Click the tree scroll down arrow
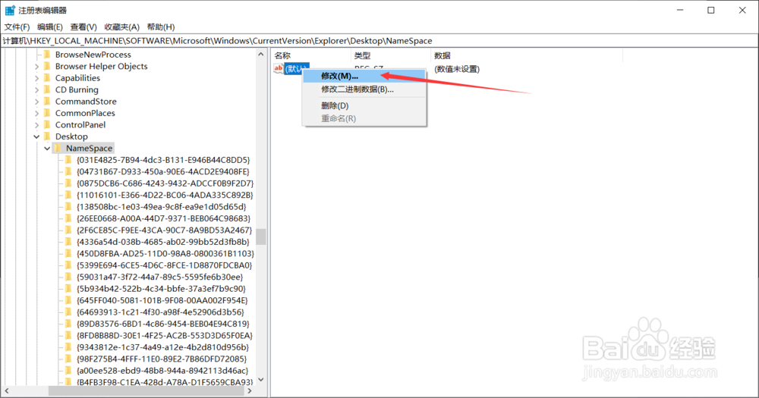759x398 pixels. [x=261, y=380]
